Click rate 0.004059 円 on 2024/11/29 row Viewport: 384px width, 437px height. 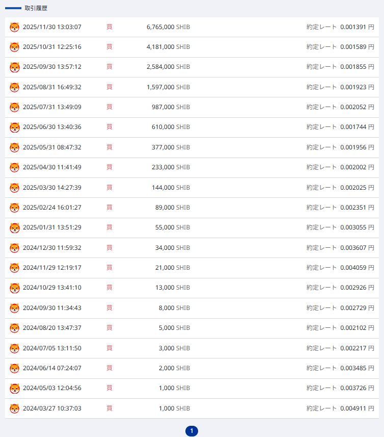[x=357, y=268]
